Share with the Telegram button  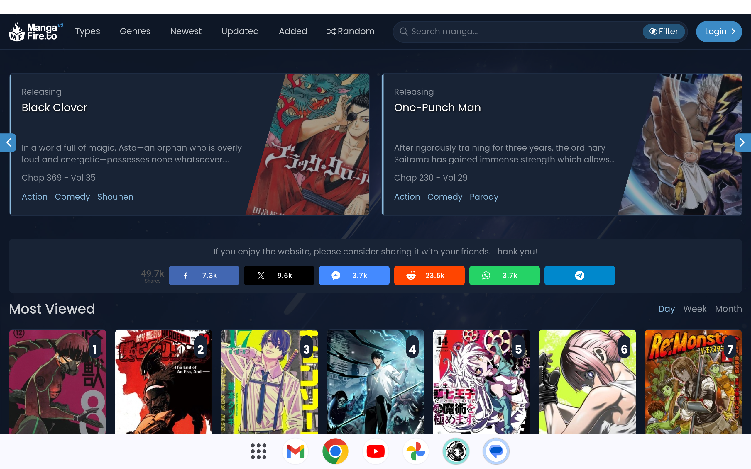579,276
